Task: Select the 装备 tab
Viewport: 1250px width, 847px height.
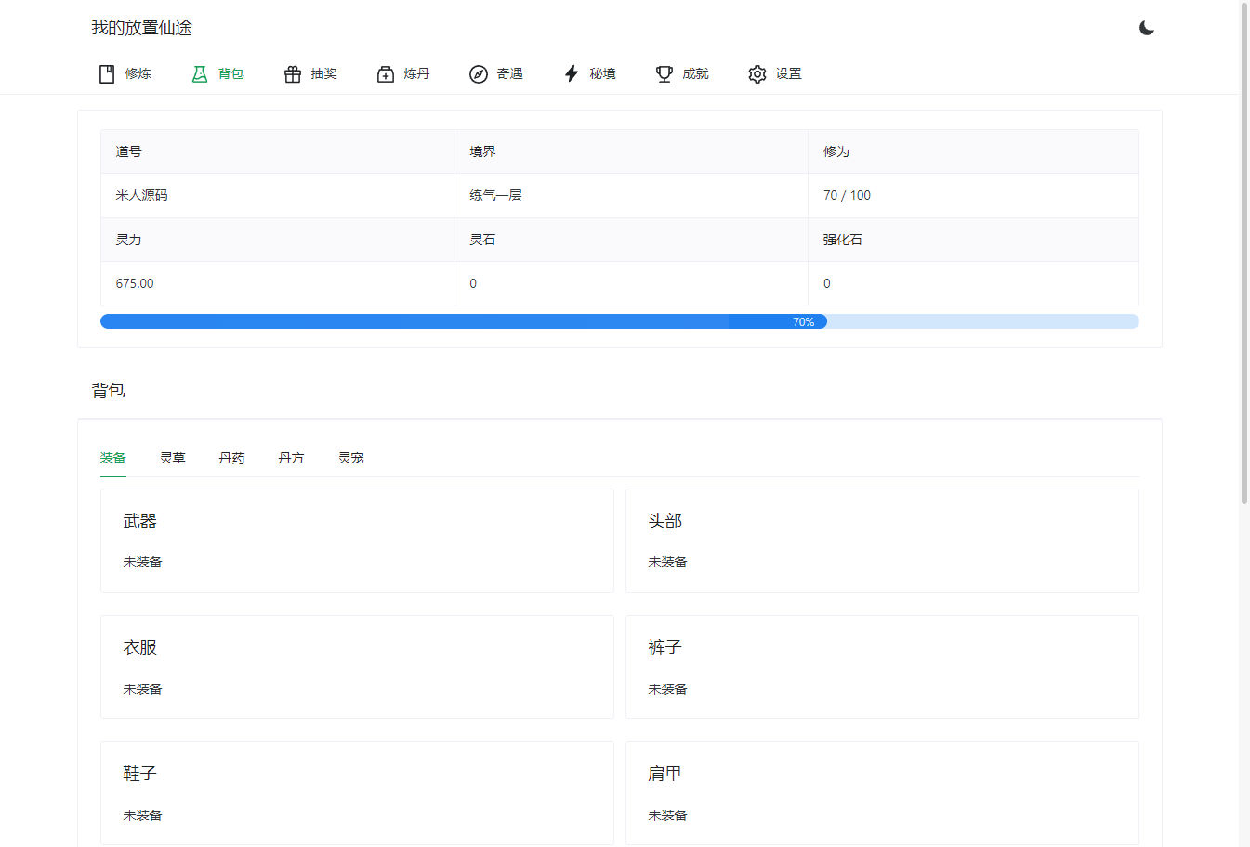Action: click(x=113, y=458)
